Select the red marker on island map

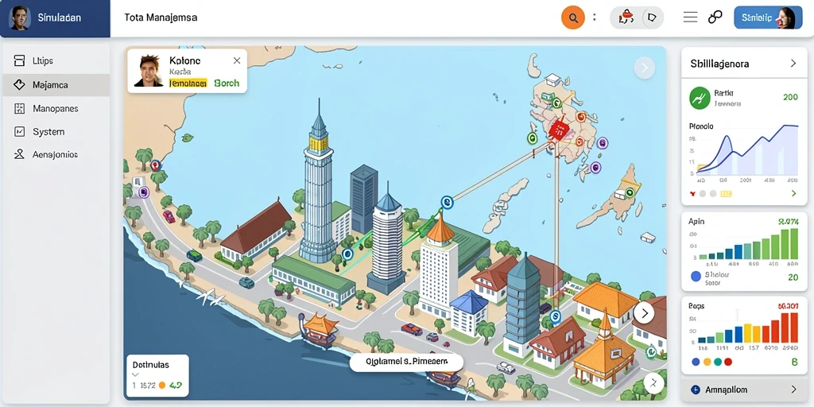coord(558,129)
